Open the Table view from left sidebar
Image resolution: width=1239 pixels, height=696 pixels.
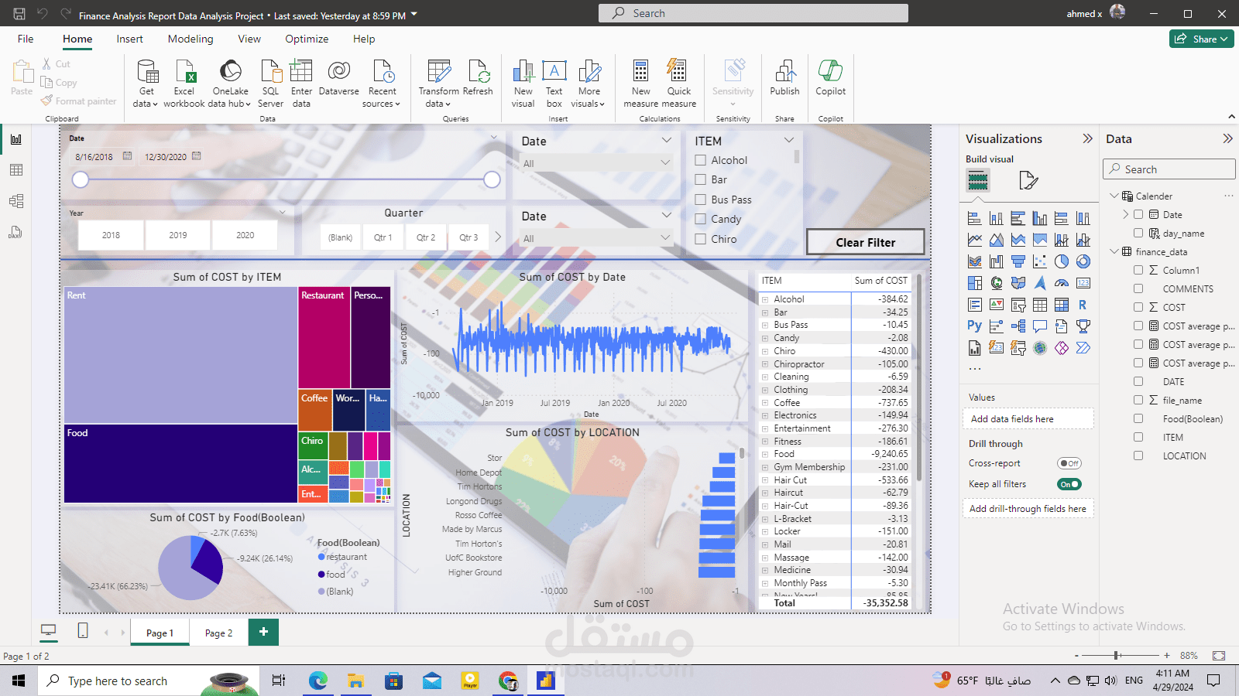pyautogui.click(x=16, y=169)
